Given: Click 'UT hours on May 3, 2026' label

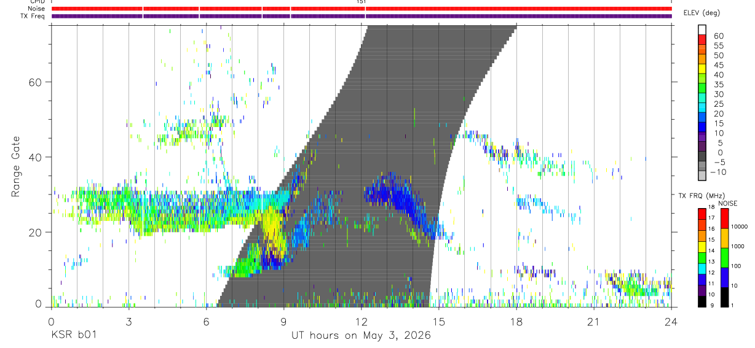Looking at the screenshot, I should pyautogui.click(x=362, y=336).
